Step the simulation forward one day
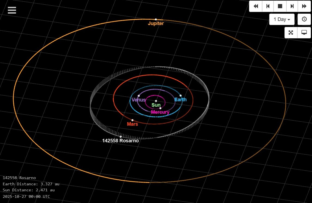The width and height of the screenshot is (312, 203). 292,6
